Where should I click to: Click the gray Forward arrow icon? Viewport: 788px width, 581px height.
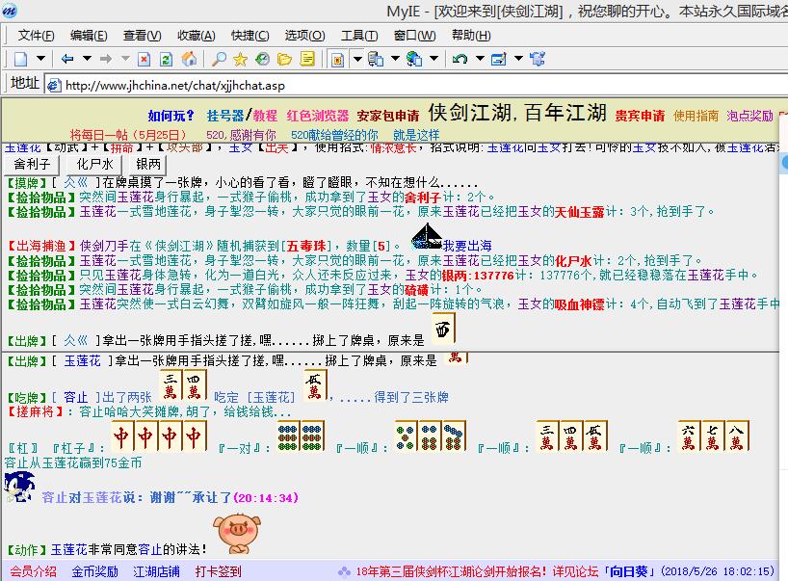(106, 59)
